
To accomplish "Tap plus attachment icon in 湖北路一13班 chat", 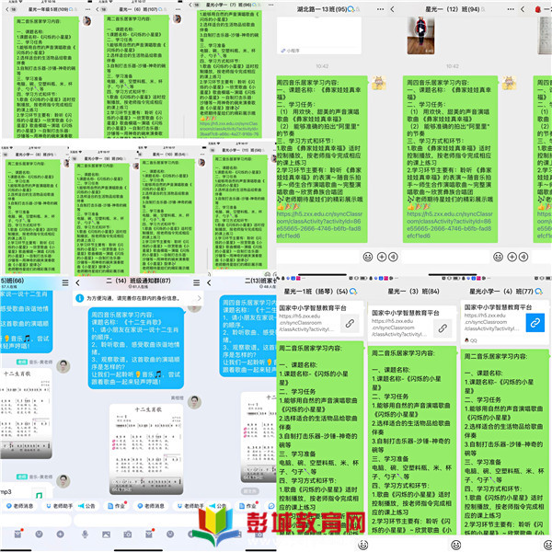I will (x=382, y=257).
